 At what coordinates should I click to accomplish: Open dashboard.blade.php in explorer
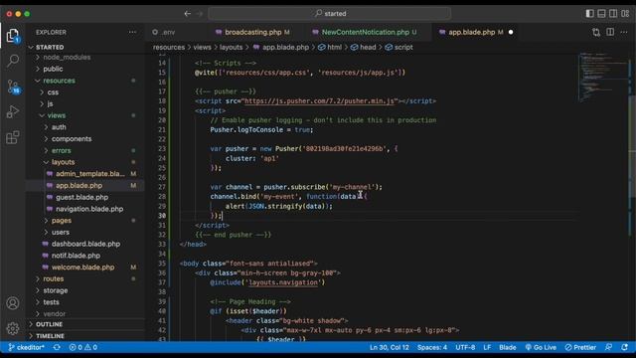click(85, 244)
